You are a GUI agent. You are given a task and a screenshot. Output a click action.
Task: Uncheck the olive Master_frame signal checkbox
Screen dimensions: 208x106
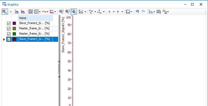(9, 29)
